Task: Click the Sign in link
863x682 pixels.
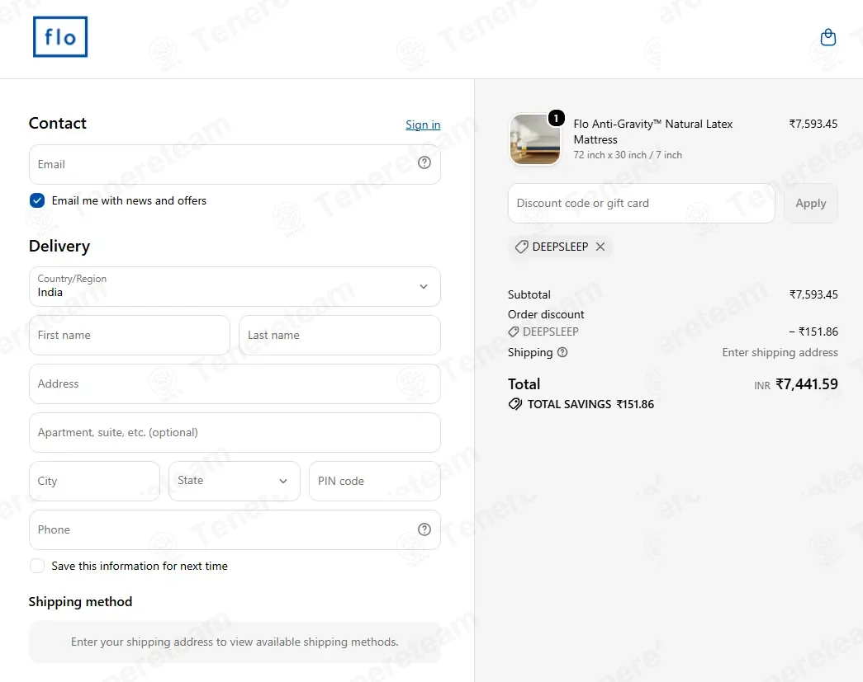Action: coord(423,125)
